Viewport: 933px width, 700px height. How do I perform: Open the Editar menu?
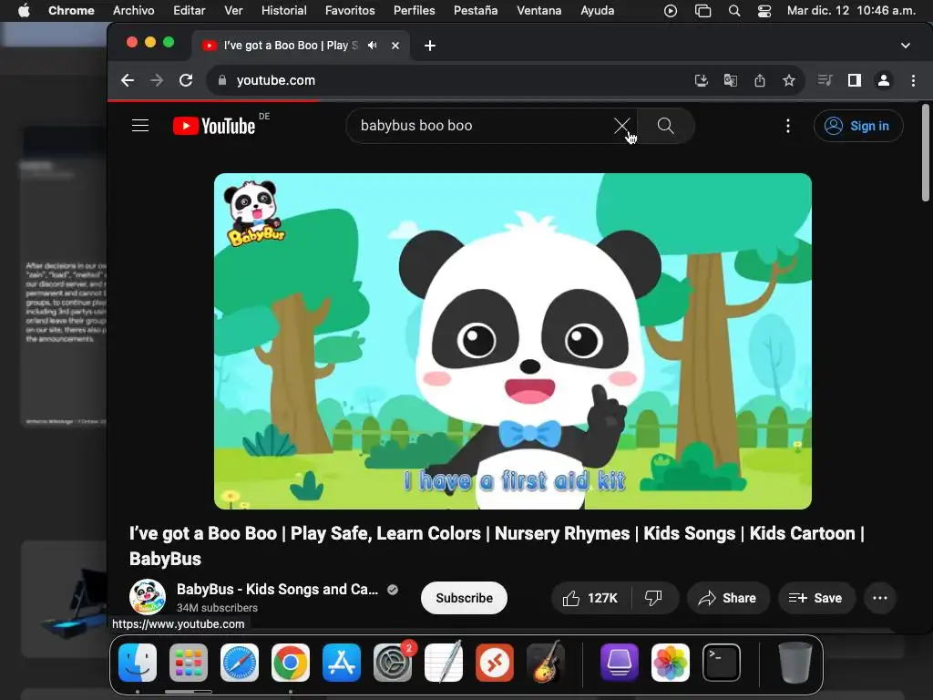pyautogui.click(x=190, y=11)
